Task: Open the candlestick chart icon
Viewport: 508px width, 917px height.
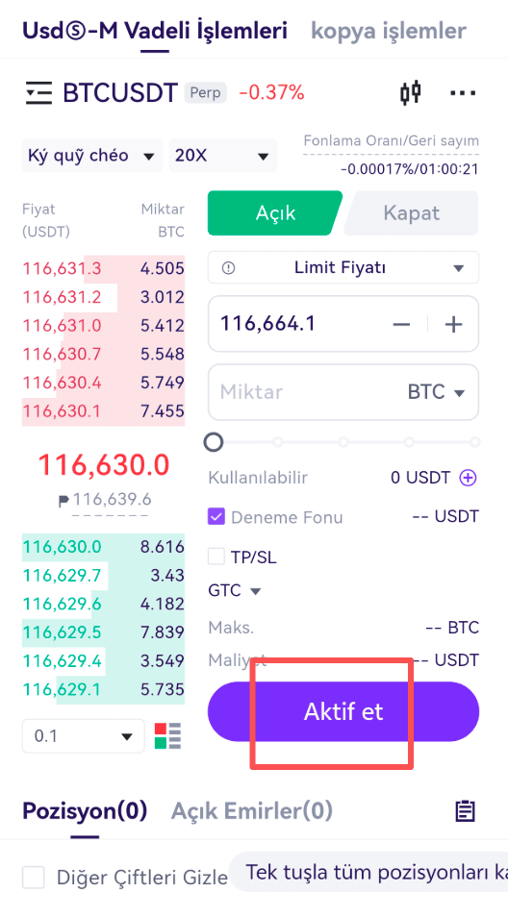Action: point(411,92)
